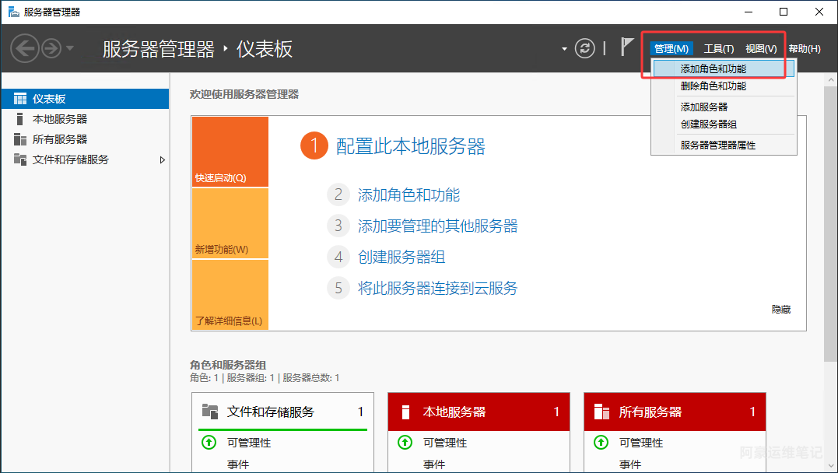Select the 了解详细信息(L) tile
This screenshot has height=473, width=838.
(x=230, y=295)
